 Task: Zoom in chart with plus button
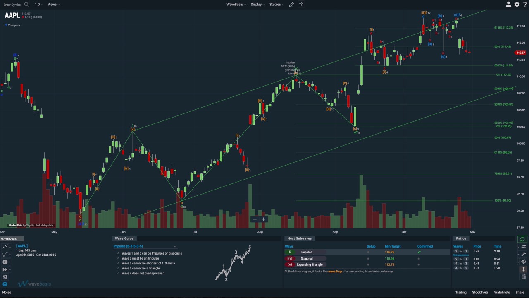point(263,219)
